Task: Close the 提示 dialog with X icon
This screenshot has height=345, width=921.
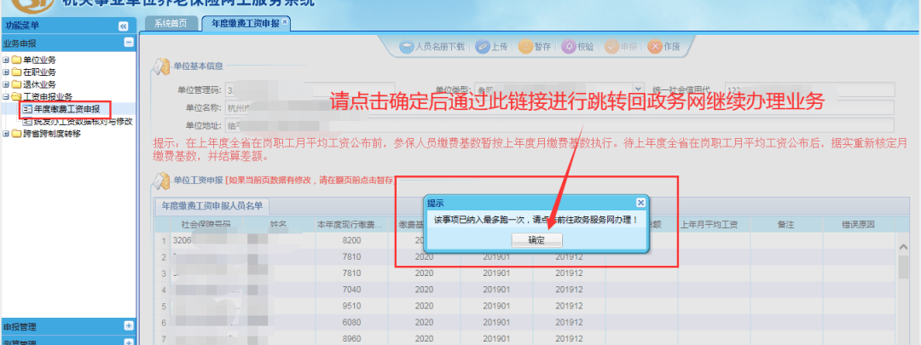Action: (640, 203)
